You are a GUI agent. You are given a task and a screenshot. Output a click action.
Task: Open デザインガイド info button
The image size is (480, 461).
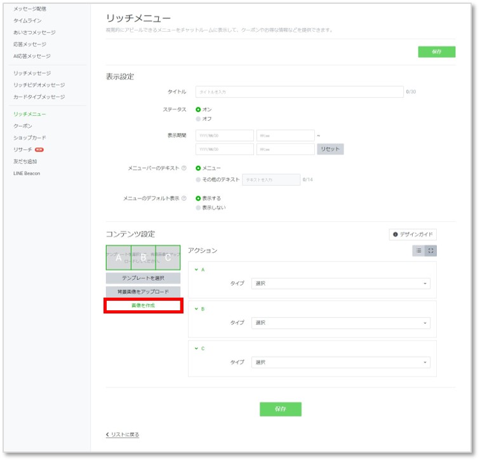coord(413,235)
